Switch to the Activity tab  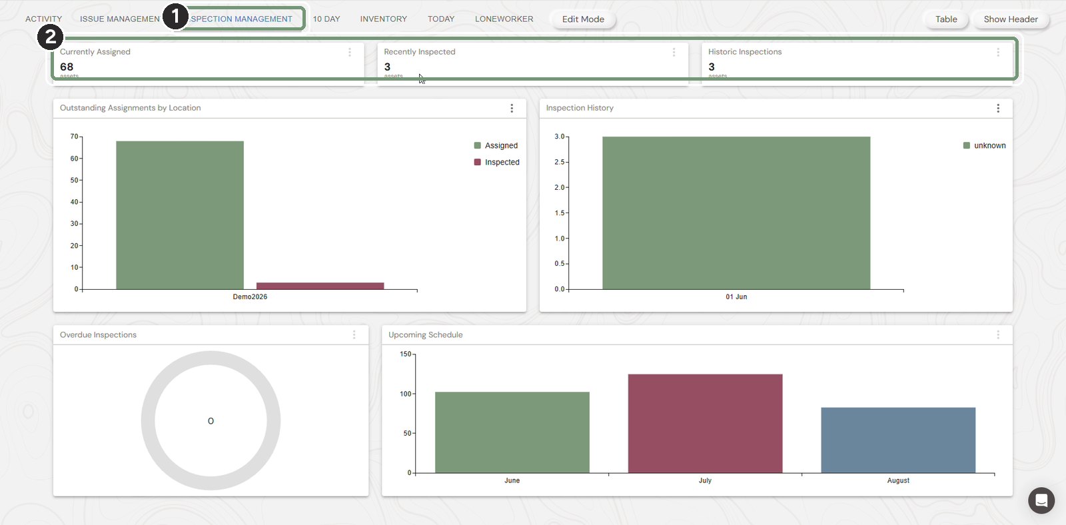tap(43, 19)
